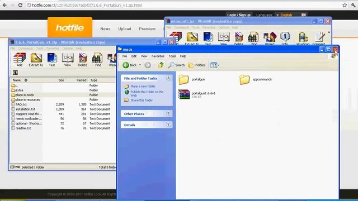Viewport: 358px width, 201px height.
Task: Select installation.txt in archive list
Action: [x=23, y=109]
